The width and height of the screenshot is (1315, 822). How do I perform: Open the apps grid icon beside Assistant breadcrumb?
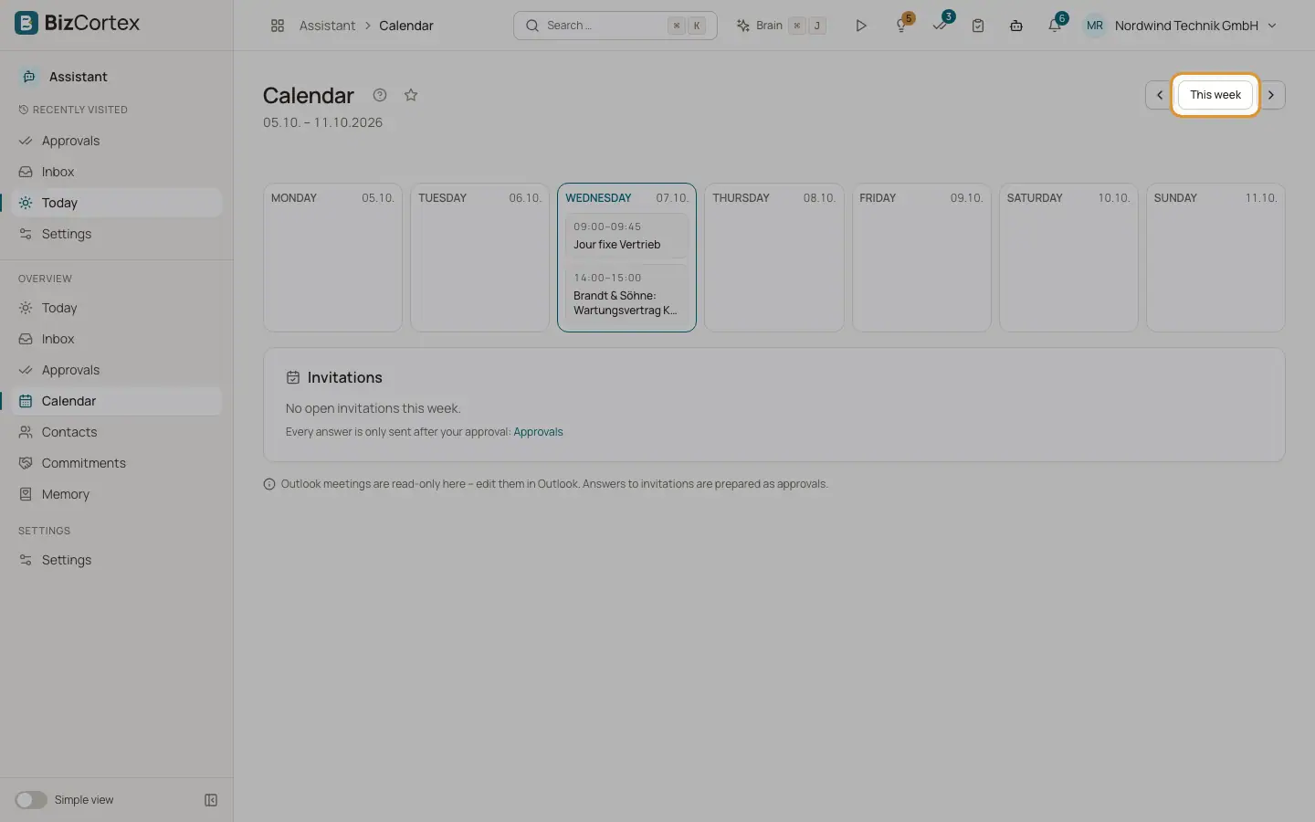278,26
